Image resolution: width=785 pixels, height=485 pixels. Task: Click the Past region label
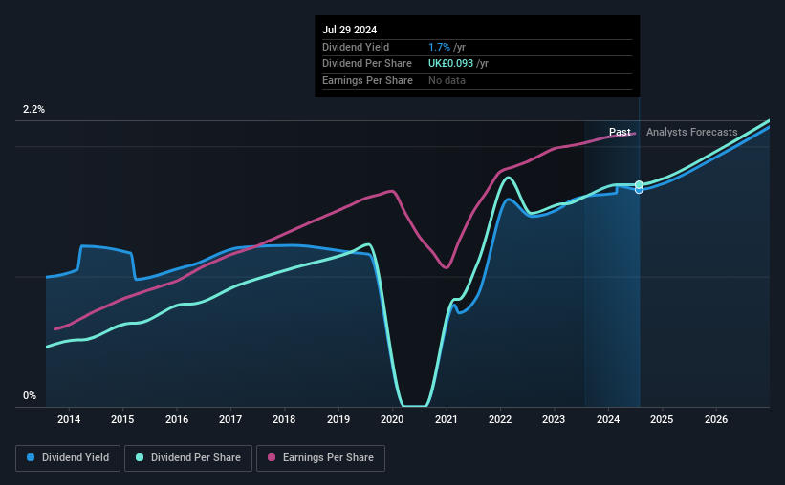point(620,132)
